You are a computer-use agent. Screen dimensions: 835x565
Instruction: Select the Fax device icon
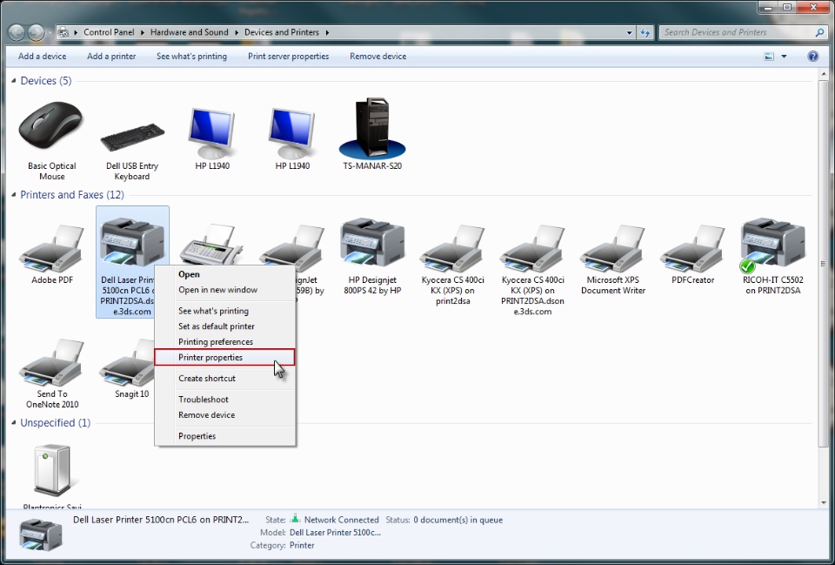tap(210, 244)
